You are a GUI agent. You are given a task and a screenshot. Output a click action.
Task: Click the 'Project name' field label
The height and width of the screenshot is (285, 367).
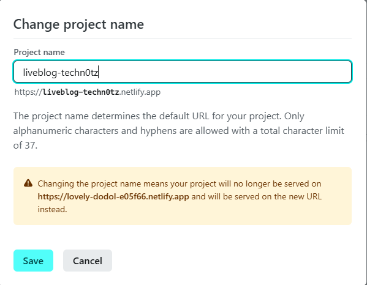(x=39, y=52)
